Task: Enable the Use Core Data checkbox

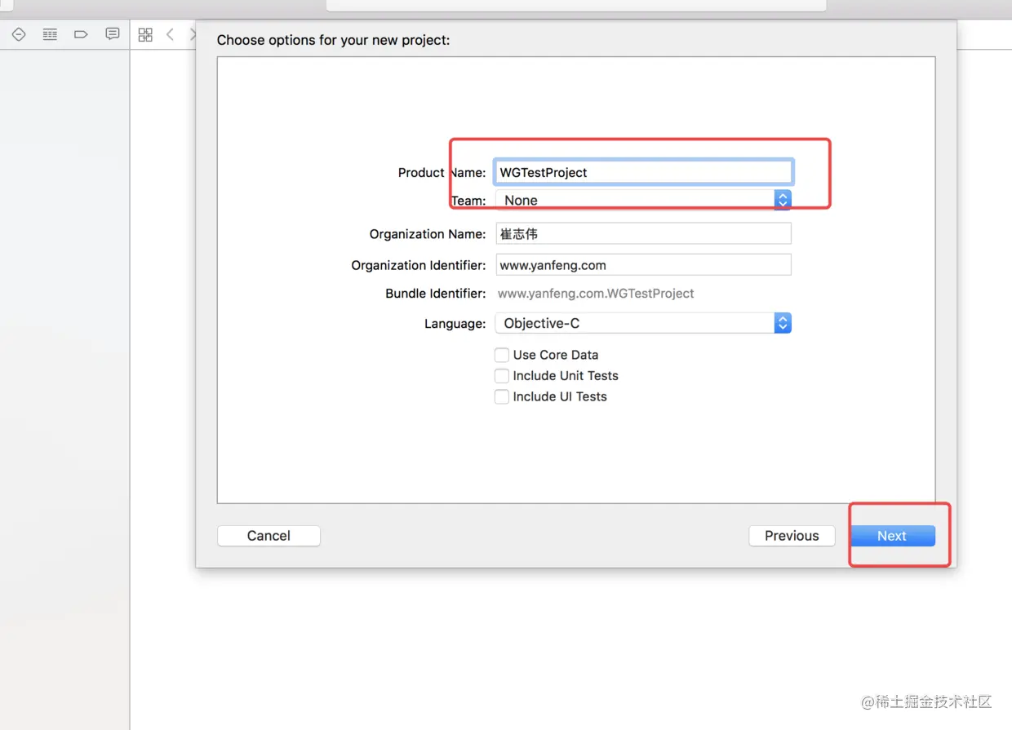Action: click(x=502, y=355)
